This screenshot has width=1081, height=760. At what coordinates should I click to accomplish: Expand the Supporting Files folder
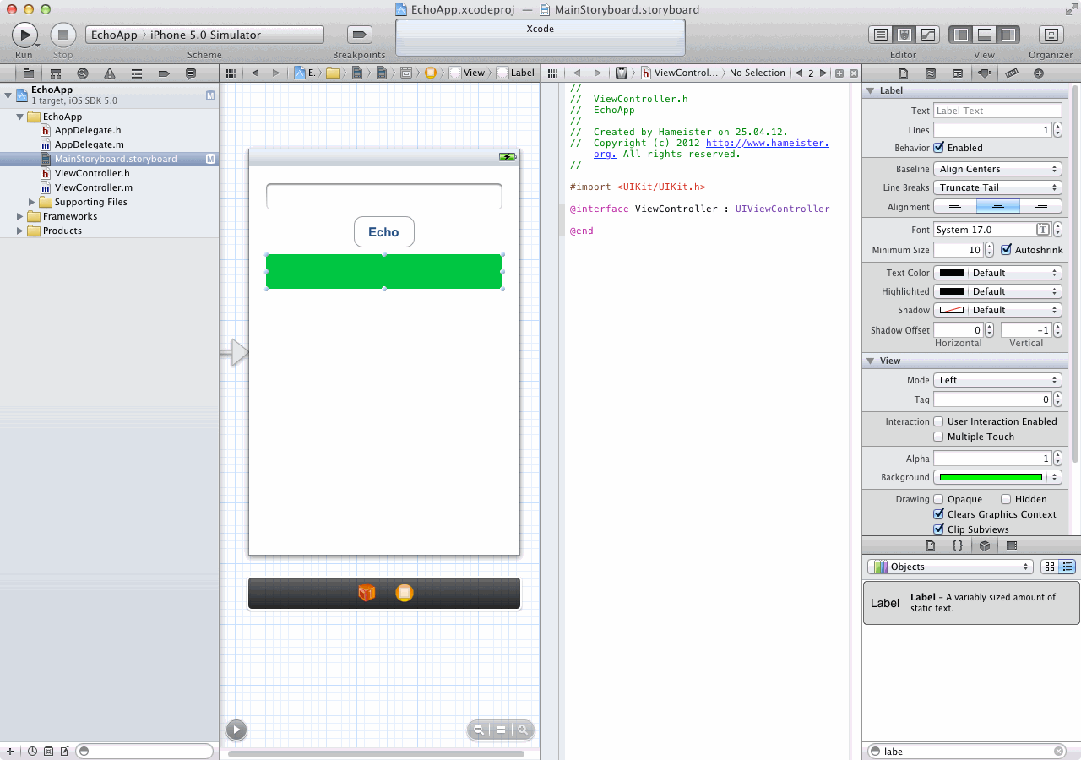click(x=33, y=202)
